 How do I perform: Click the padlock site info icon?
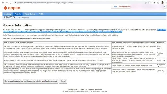[x=16, y=3]
